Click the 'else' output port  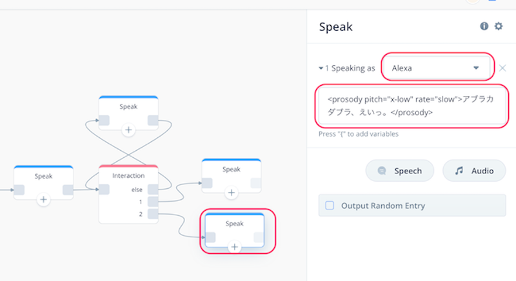(153, 189)
